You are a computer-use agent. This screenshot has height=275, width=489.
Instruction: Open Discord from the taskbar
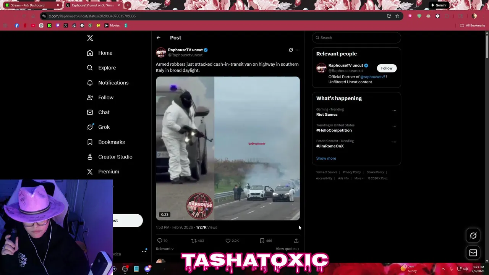[x=147, y=269]
